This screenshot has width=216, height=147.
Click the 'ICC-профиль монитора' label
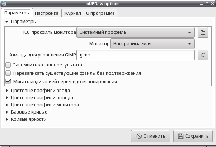[50, 32]
